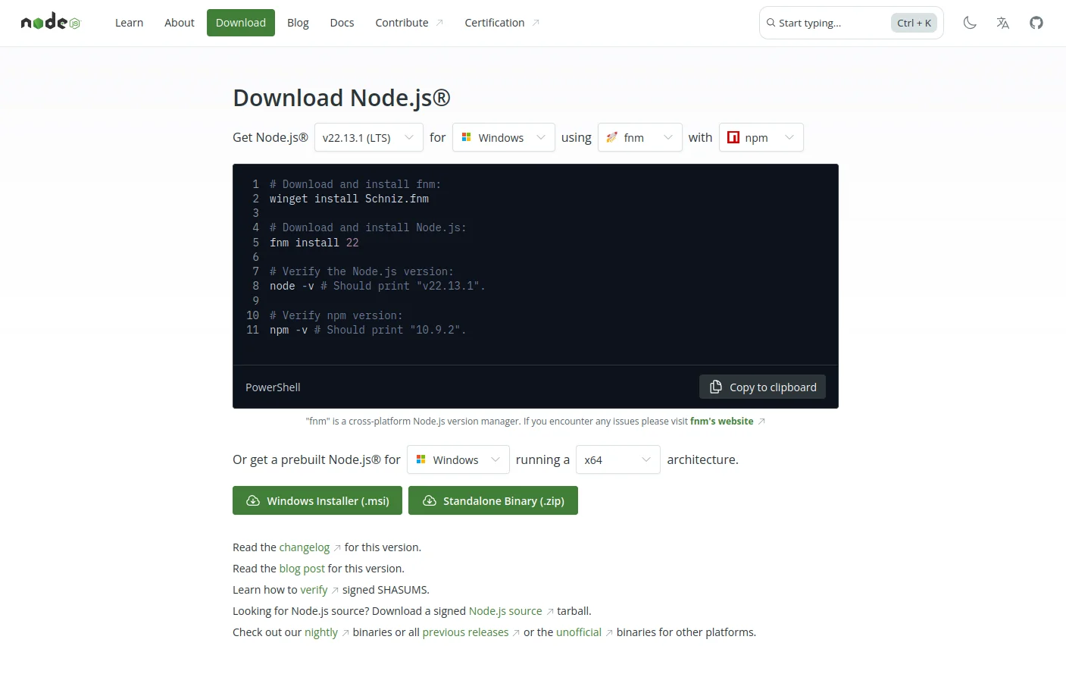The width and height of the screenshot is (1066, 674).
Task: Open the Blog navigation item
Action: point(298,23)
